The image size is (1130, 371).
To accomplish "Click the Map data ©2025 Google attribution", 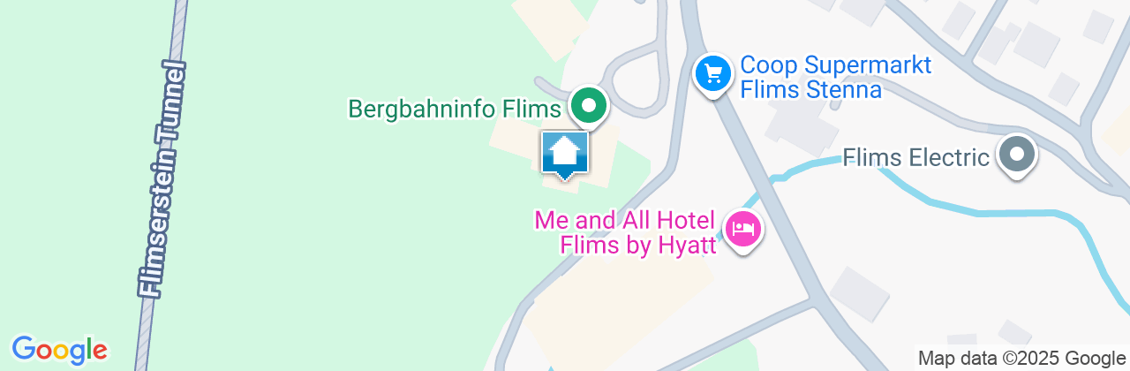I will coord(1021,358).
